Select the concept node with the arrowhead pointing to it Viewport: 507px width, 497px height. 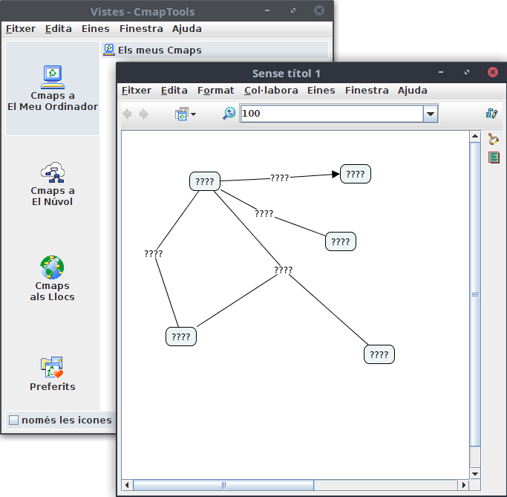pos(356,175)
